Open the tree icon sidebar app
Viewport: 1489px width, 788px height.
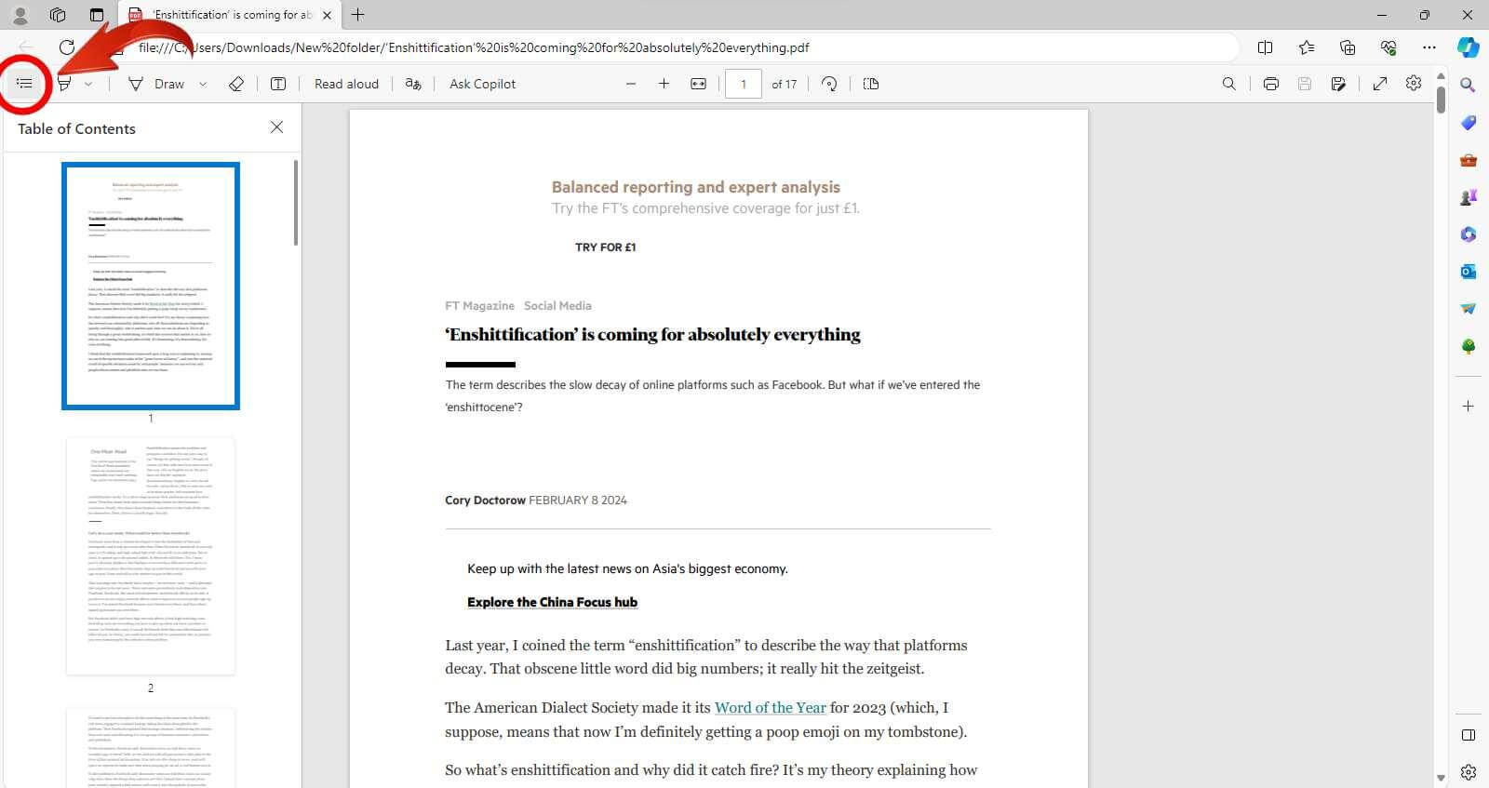[x=1469, y=346]
